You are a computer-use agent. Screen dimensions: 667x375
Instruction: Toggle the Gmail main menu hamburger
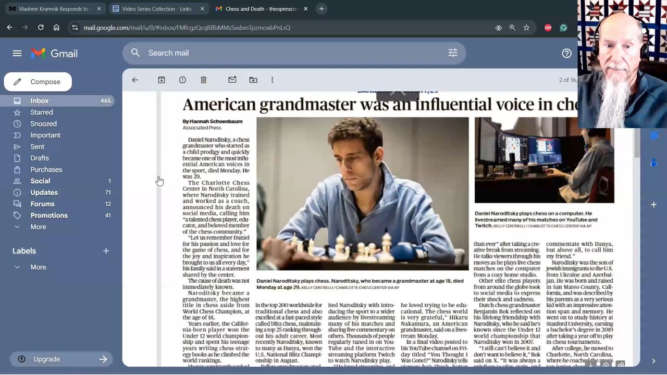[17, 53]
